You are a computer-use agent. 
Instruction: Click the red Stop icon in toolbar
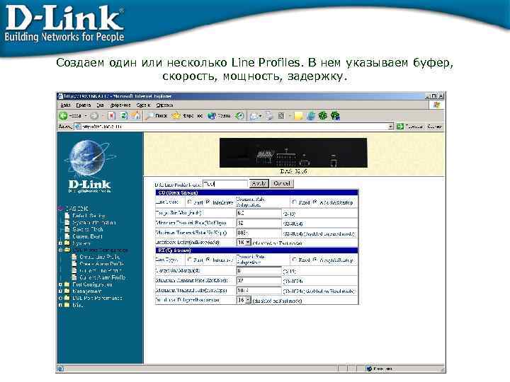(x=112, y=115)
